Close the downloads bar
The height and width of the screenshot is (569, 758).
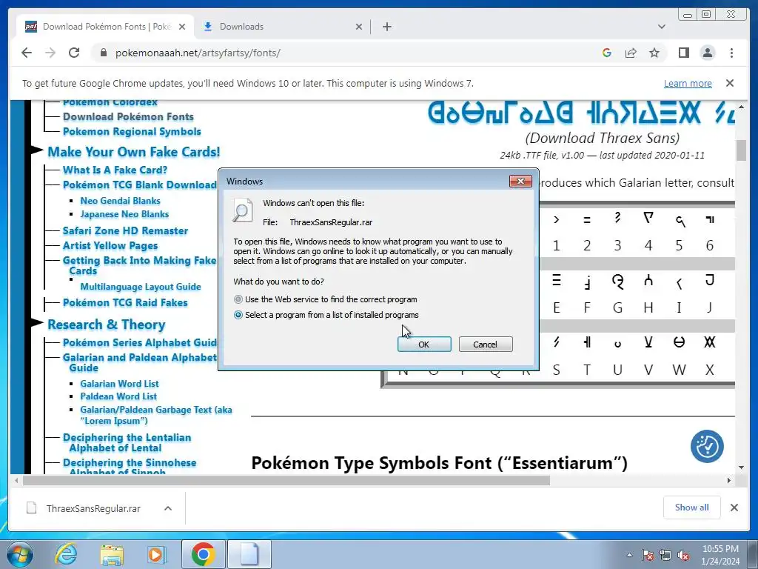click(x=734, y=508)
